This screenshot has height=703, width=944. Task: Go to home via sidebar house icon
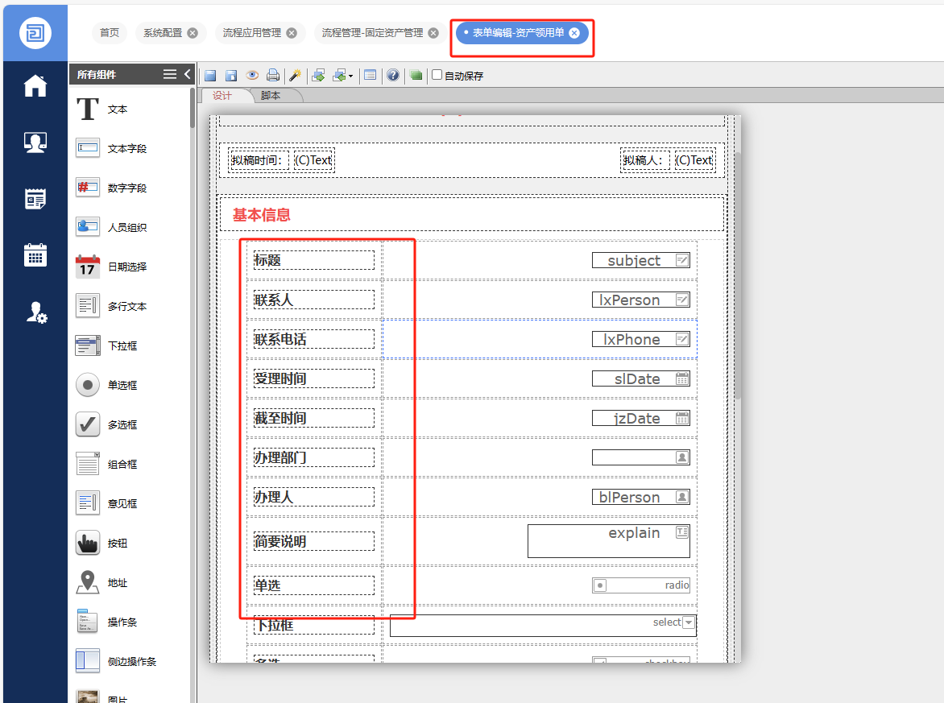coord(35,85)
